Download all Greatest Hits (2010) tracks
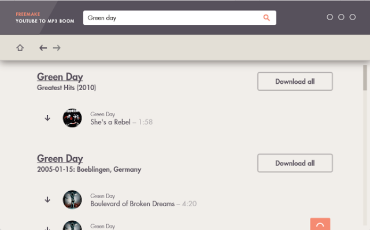 [x=295, y=81]
